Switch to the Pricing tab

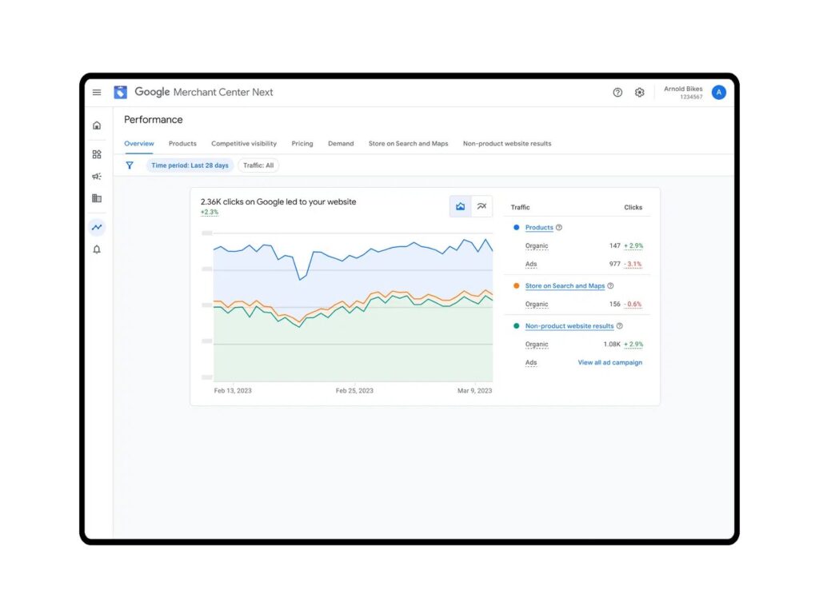click(302, 144)
